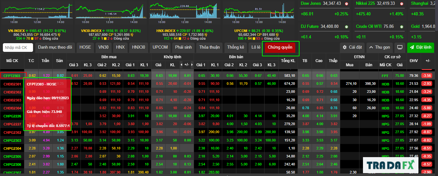The image size is (438, 176).
Task: Sort by the Mã CK column header
Action: [x=12, y=60]
